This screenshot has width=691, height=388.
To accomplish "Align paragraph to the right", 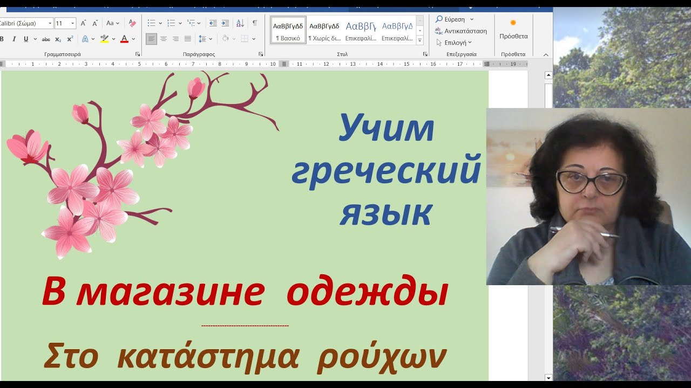I will 175,39.
